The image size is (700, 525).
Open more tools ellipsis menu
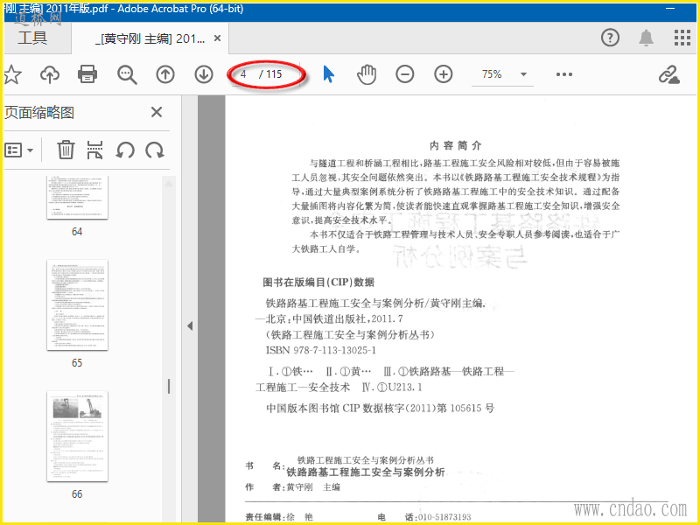pos(564,74)
